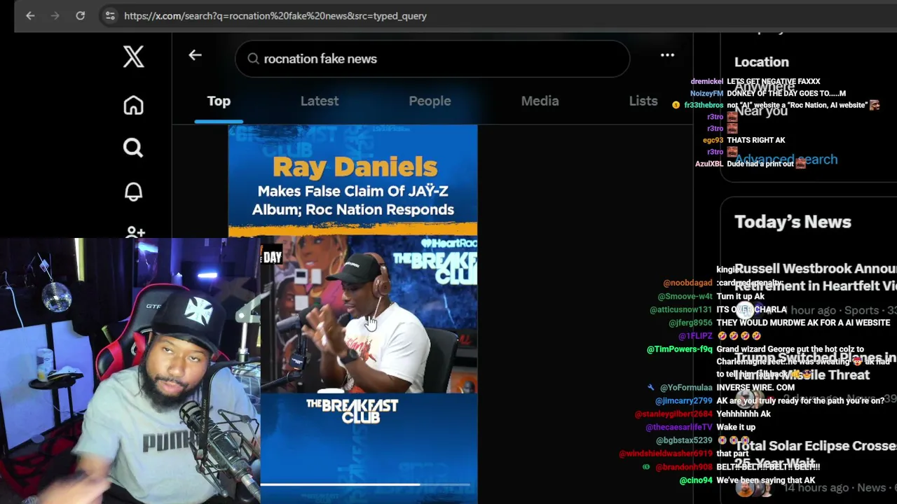The width and height of the screenshot is (897, 504).
Task: Select the Top results tab
Action: 219,101
